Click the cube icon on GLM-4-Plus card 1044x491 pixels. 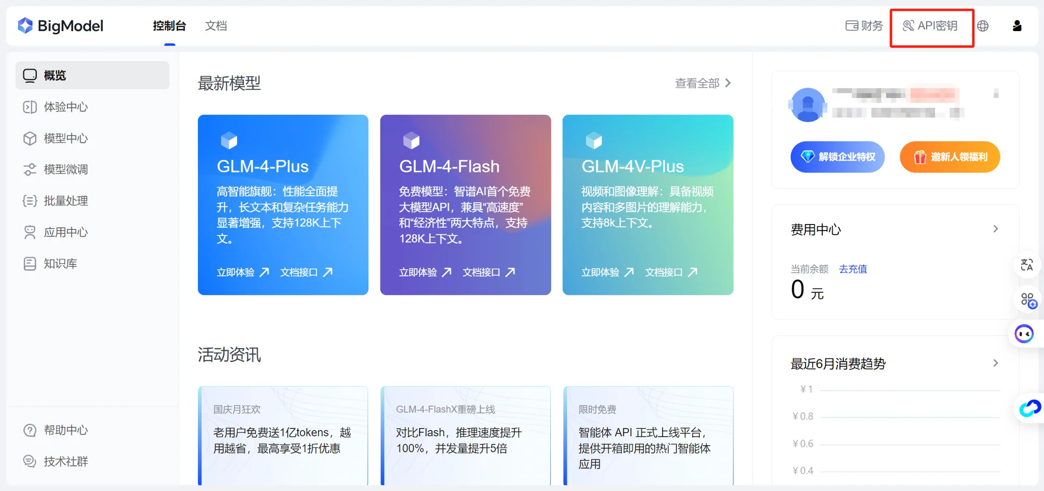229,140
